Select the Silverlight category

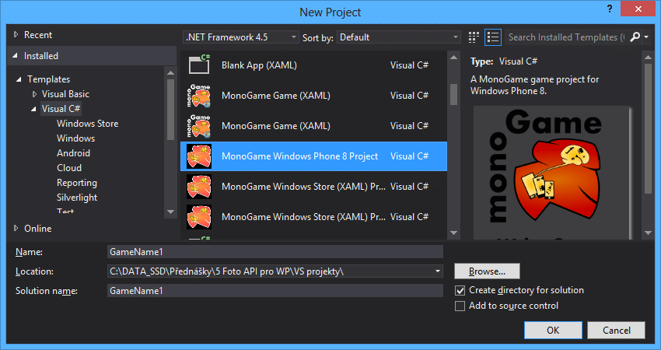[x=77, y=198]
